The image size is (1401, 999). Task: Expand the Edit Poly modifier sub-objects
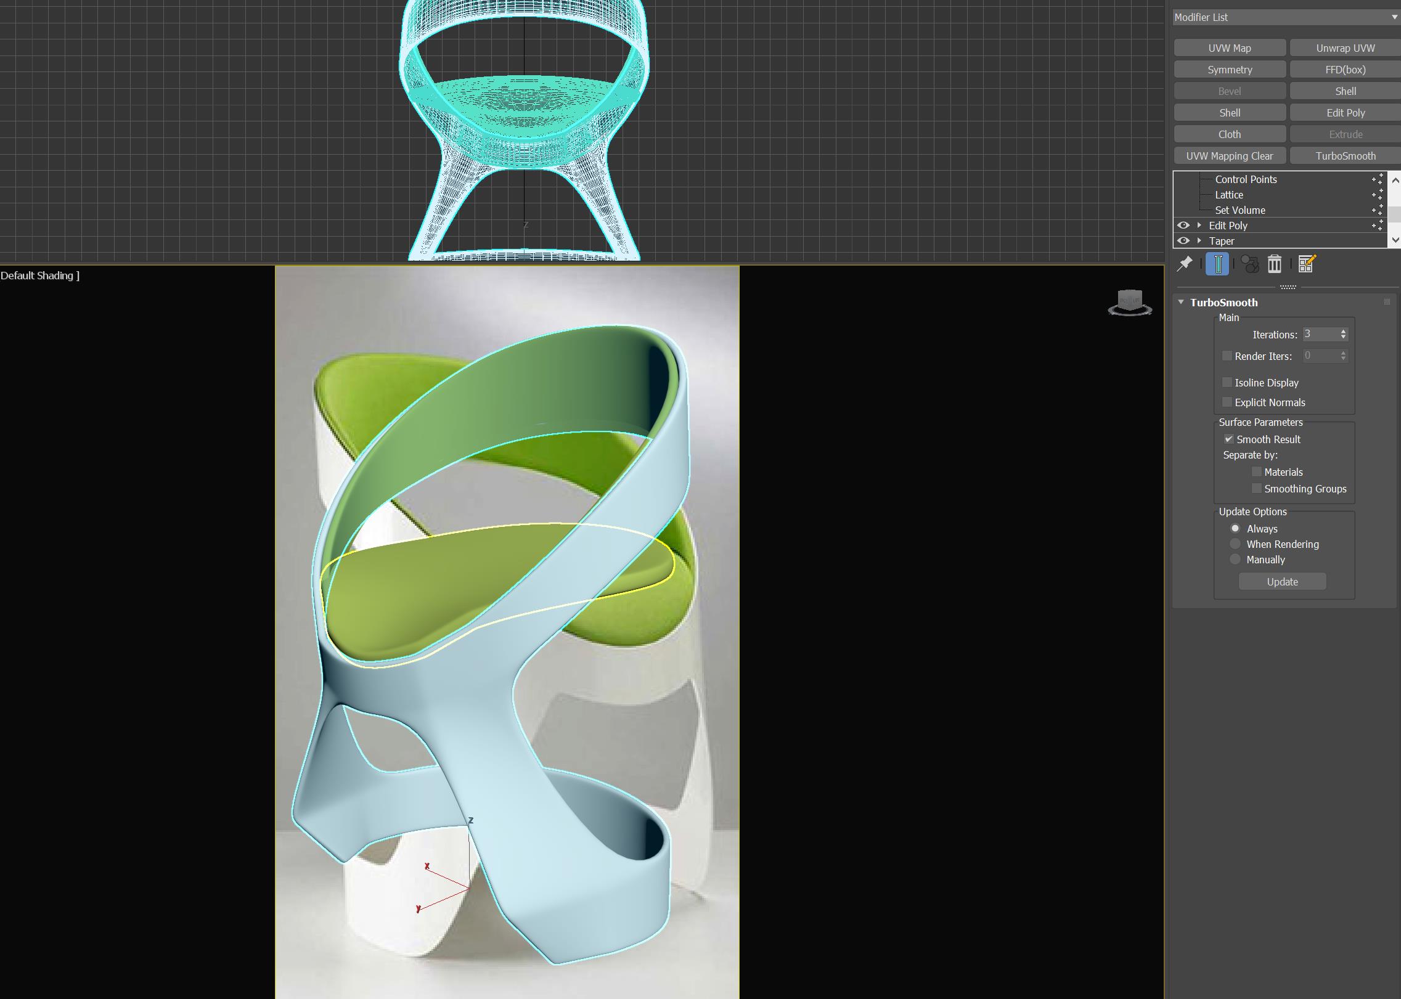click(1199, 225)
